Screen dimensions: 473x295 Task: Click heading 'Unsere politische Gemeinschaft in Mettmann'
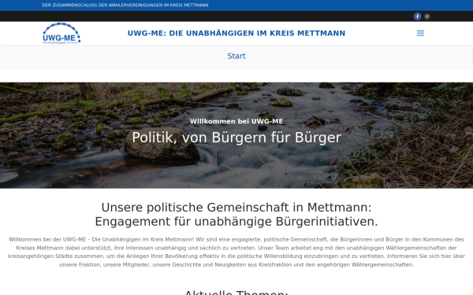(x=236, y=208)
